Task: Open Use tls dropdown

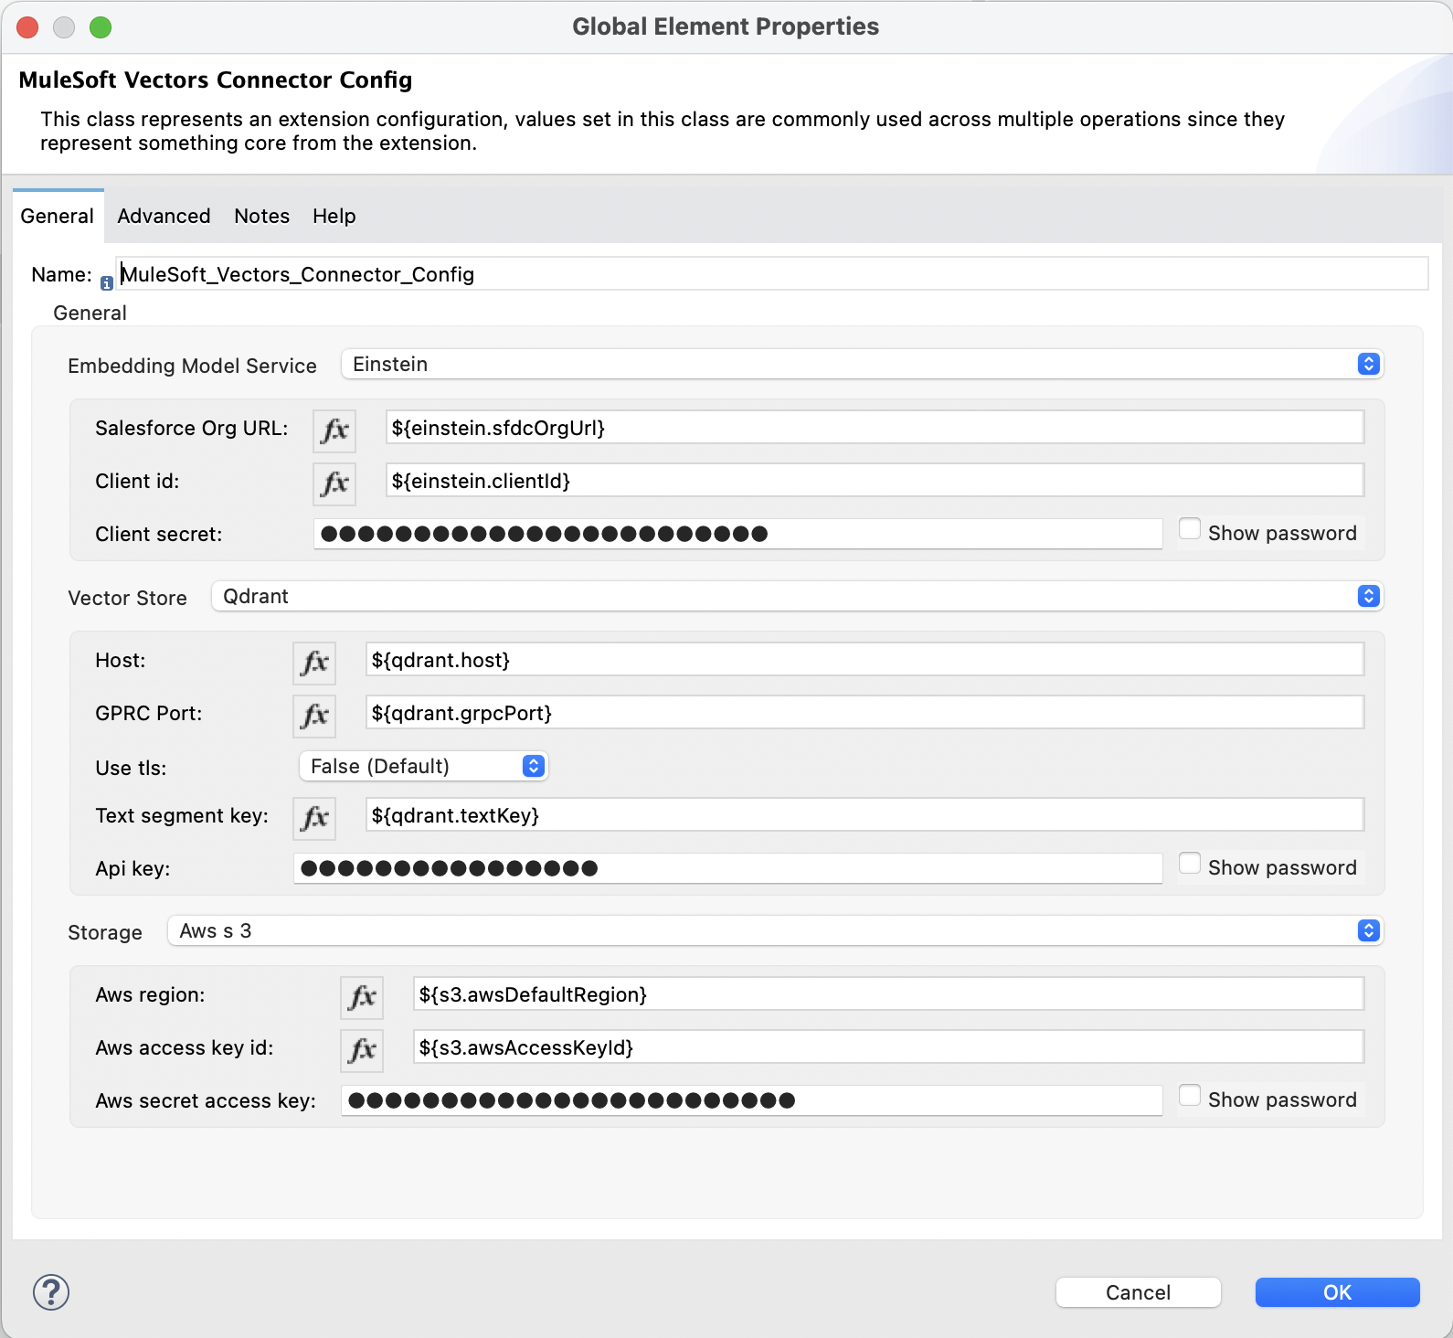Action: coord(423,766)
